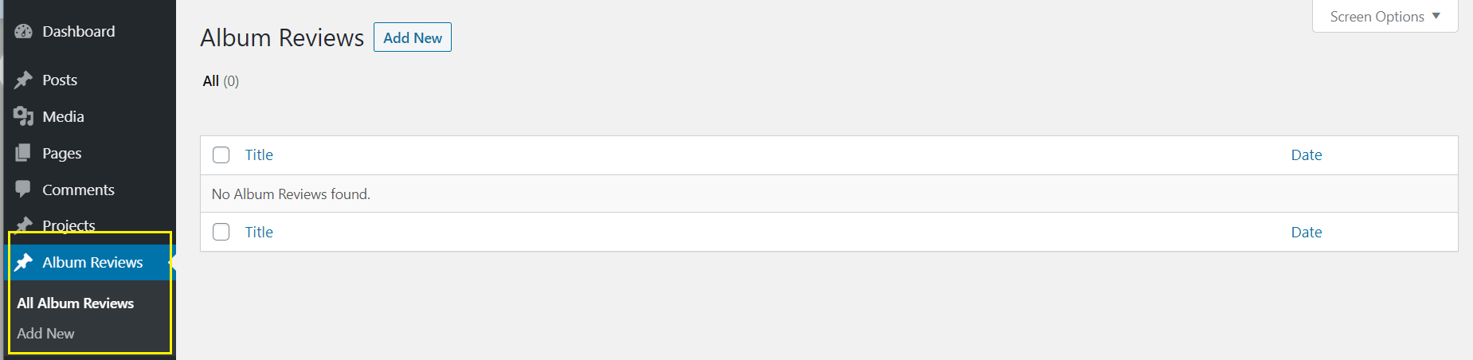This screenshot has width=1473, height=360.
Task: Click the Projects pin icon
Action: 23,225
